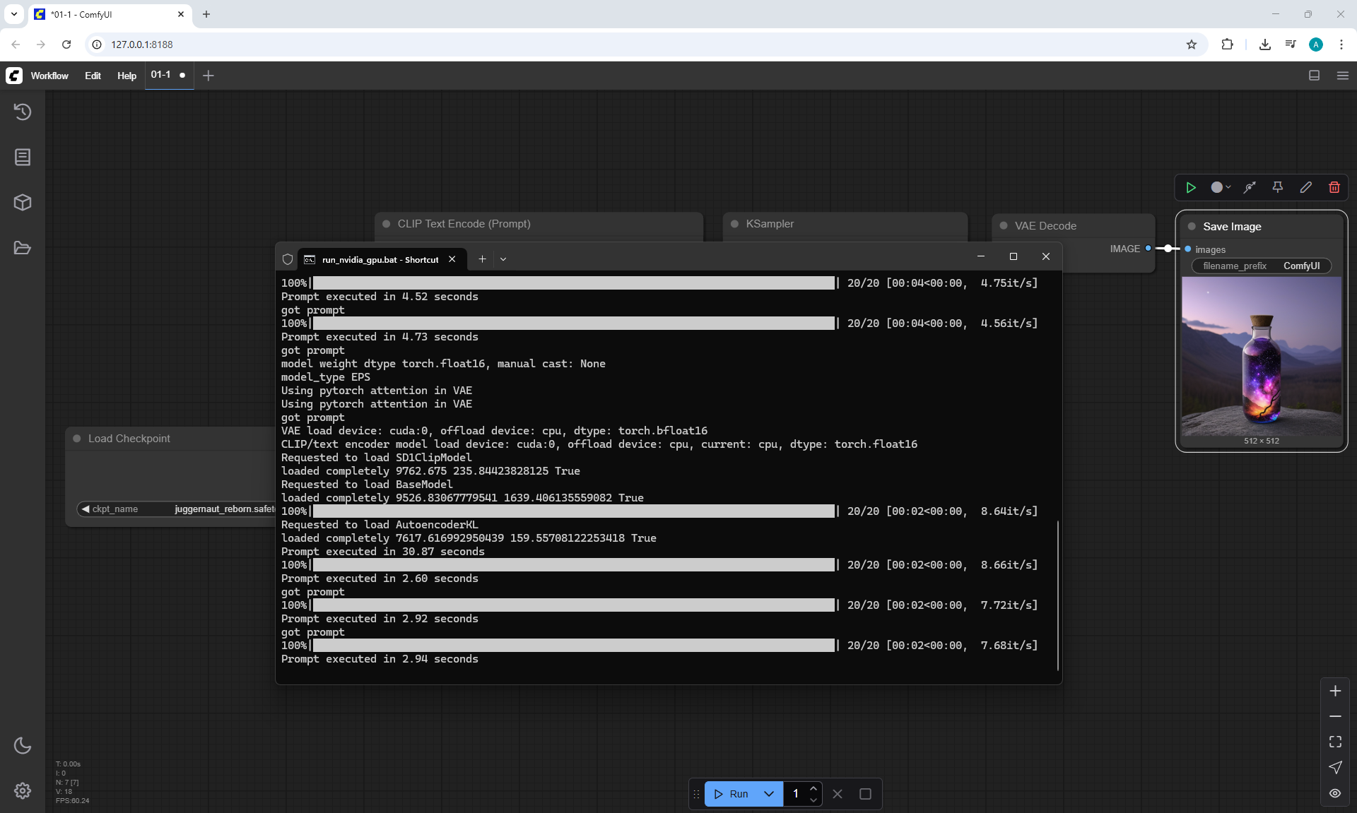Expand the Run button dropdown arrow
The width and height of the screenshot is (1357, 813).
pyautogui.click(x=769, y=794)
